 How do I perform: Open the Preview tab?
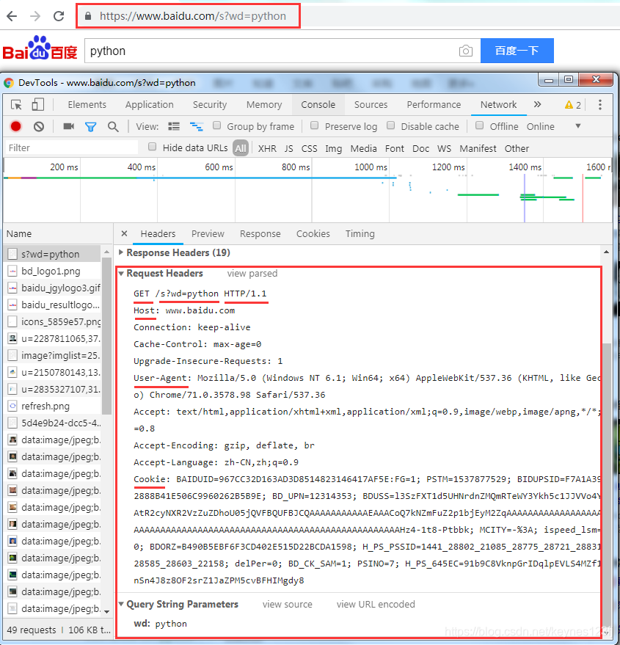point(208,233)
